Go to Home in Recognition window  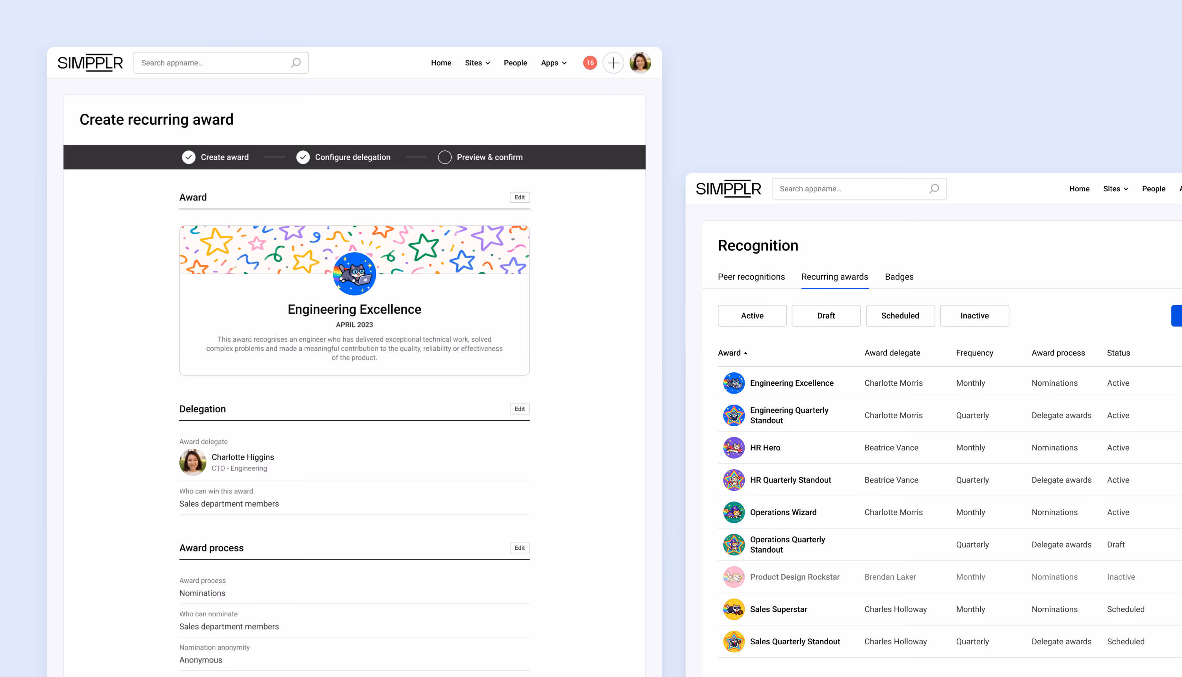tap(1079, 189)
